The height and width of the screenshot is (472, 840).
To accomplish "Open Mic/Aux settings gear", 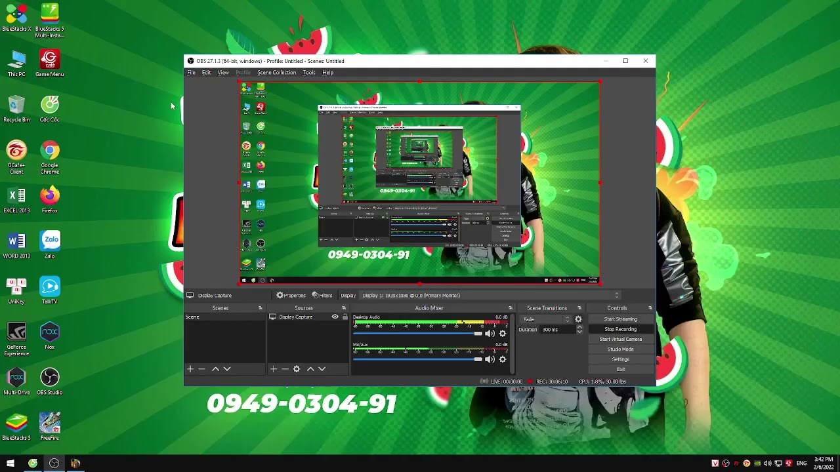I will point(503,359).
